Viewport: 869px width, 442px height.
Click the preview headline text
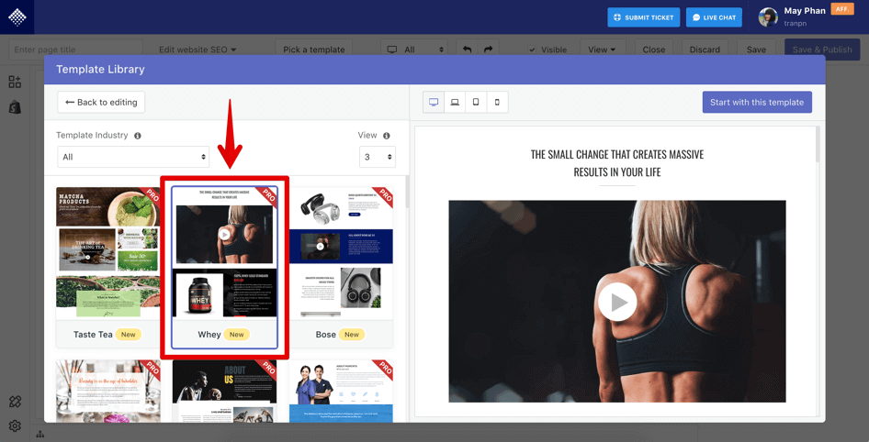tap(616, 163)
